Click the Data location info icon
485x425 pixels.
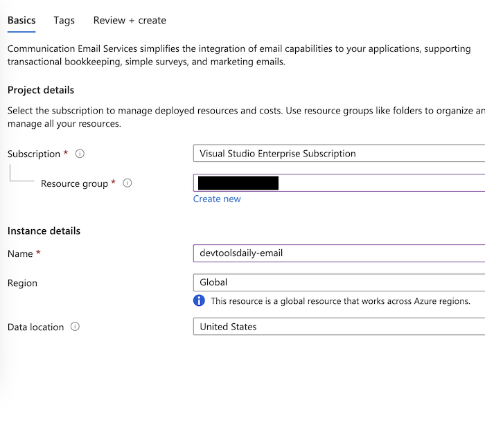click(75, 327)
